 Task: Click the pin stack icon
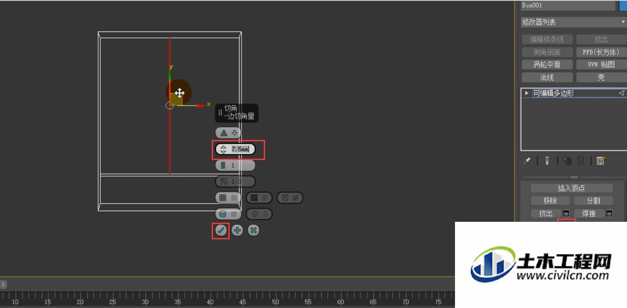click(528, 161)
